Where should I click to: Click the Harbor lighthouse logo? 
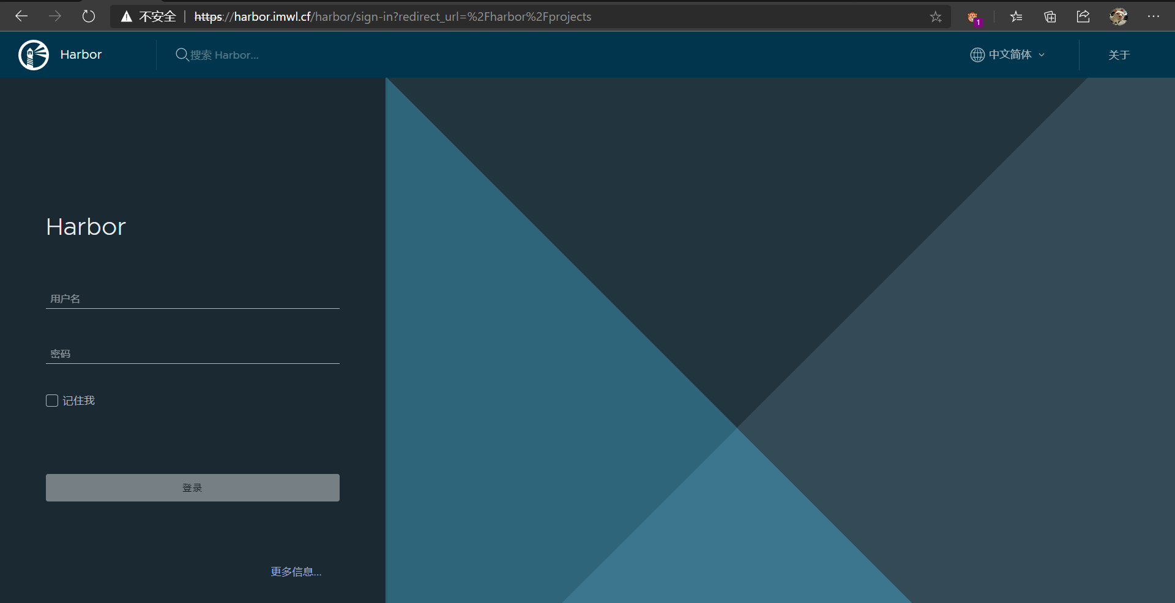(34, 55)
